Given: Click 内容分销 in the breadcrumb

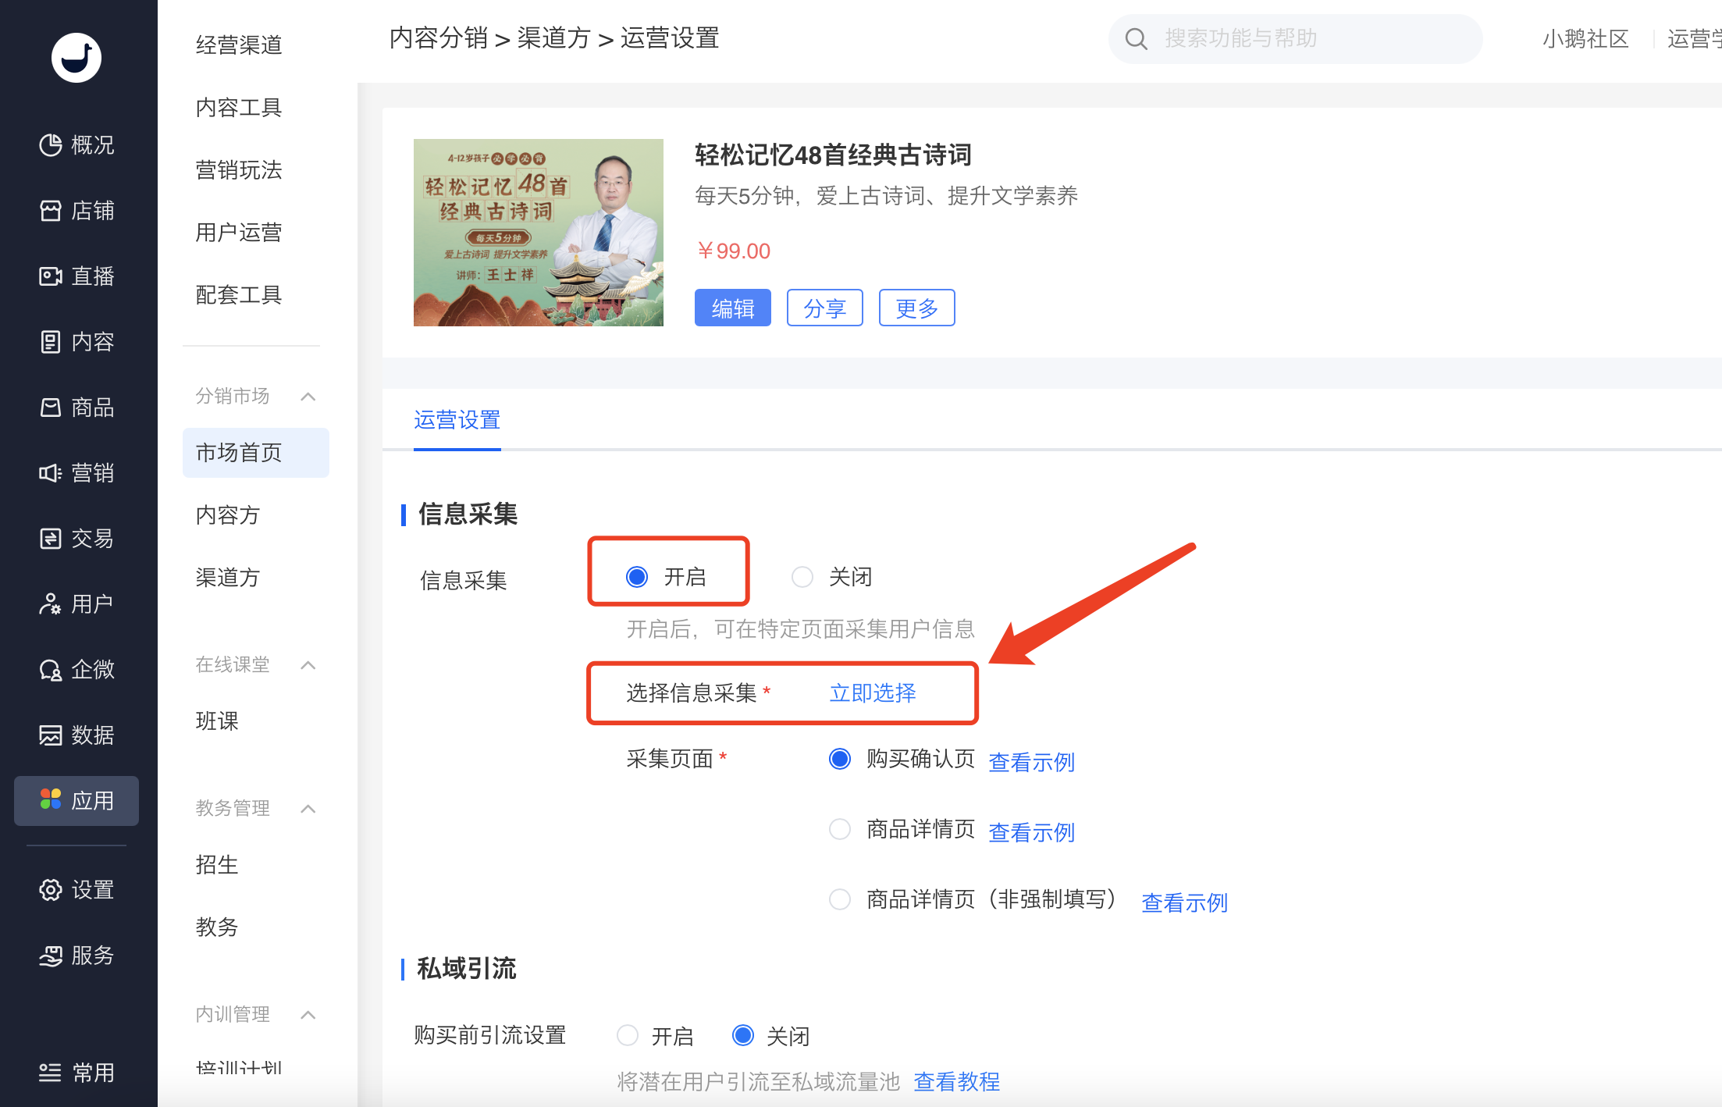Looking at the screenshot, I should 439,37.
